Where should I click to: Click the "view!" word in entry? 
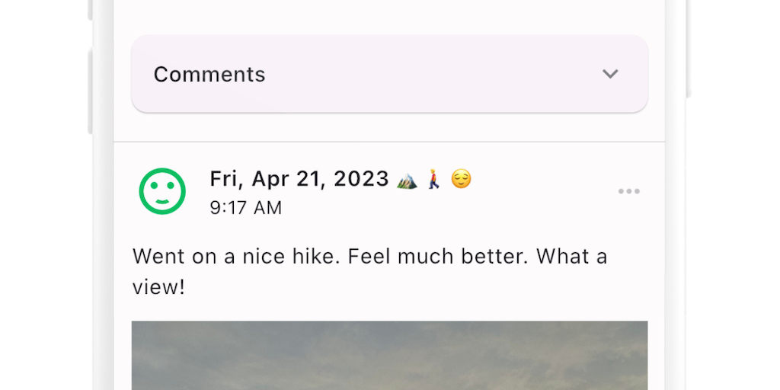[158, 288]
